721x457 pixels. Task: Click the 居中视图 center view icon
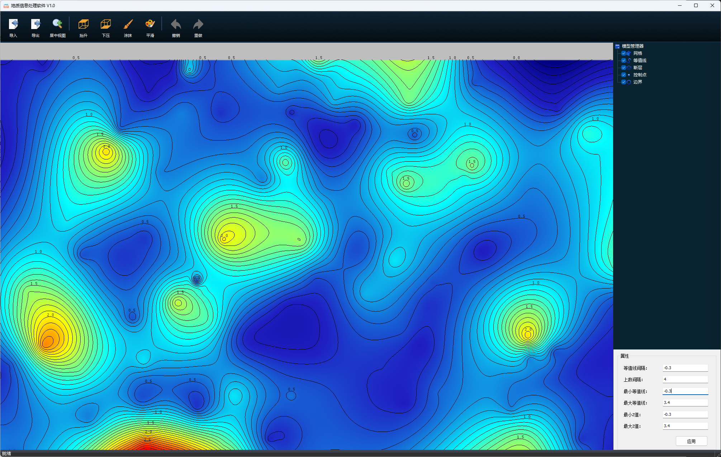(x=57, y=27)
